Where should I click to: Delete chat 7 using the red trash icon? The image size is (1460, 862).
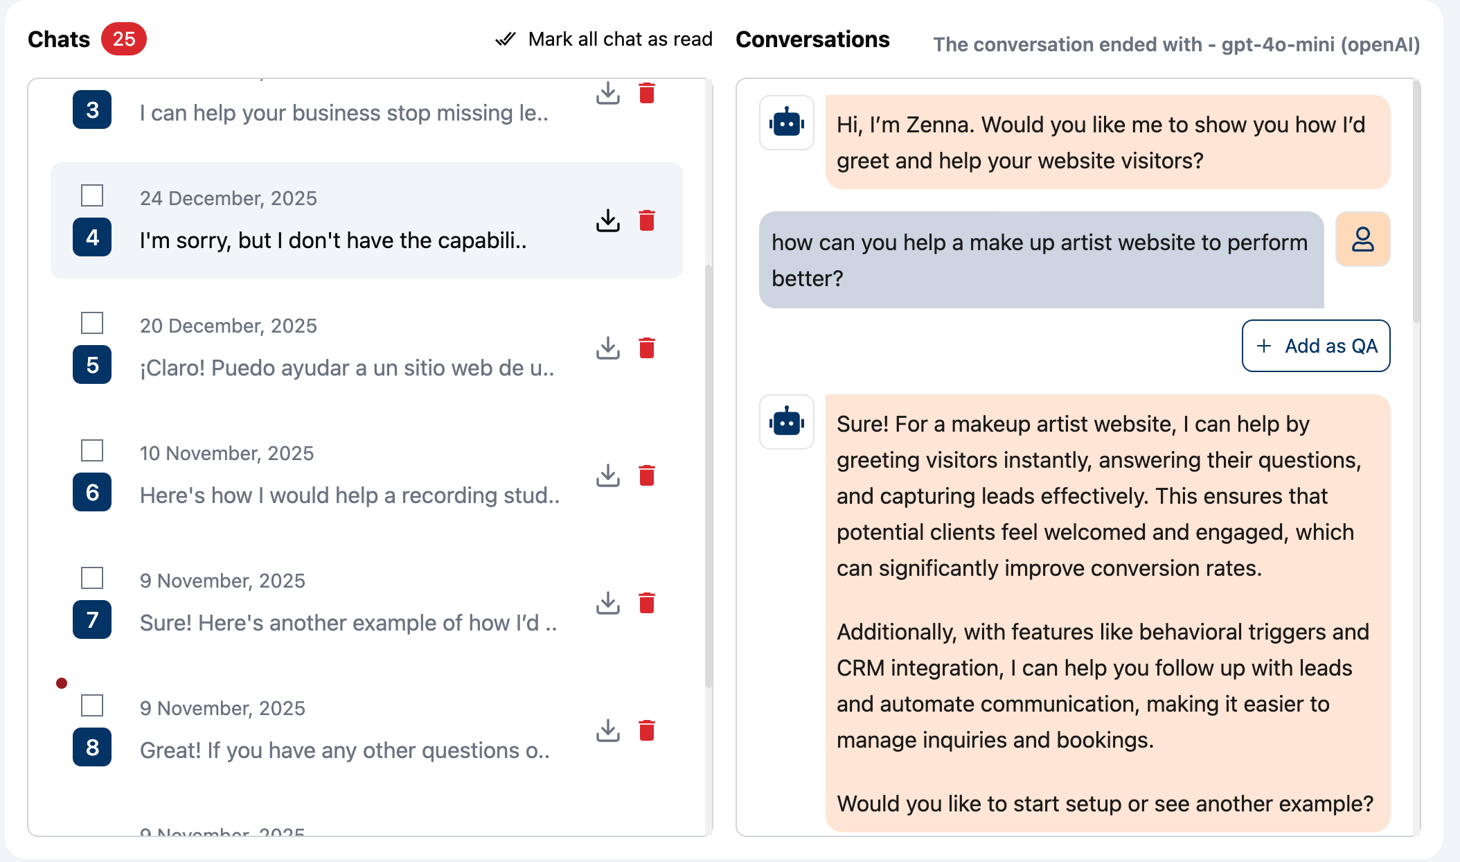tap(647, 604)
